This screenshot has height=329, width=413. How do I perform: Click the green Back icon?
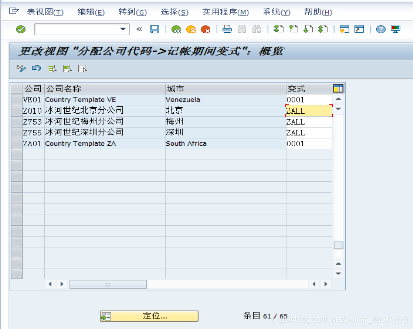point(176,29)
